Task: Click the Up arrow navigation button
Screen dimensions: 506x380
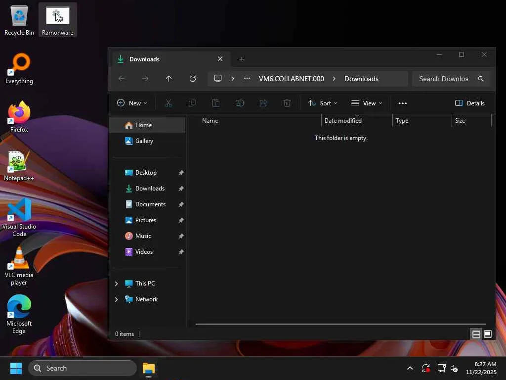Action: tap(169, 79)
